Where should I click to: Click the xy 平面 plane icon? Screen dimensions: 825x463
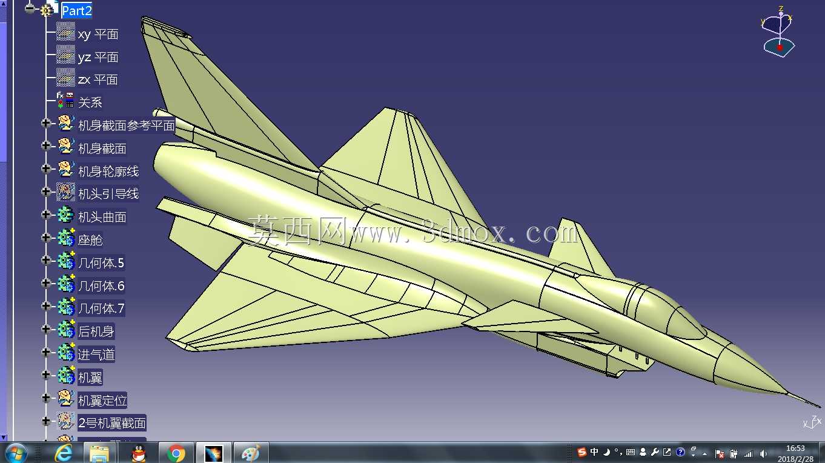click(65, 33)
